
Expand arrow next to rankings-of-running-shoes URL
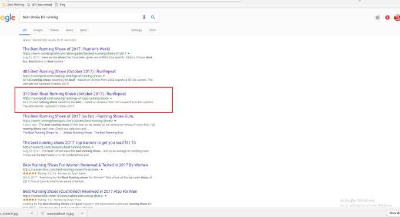pyautogui.click(x=104, y=76)
